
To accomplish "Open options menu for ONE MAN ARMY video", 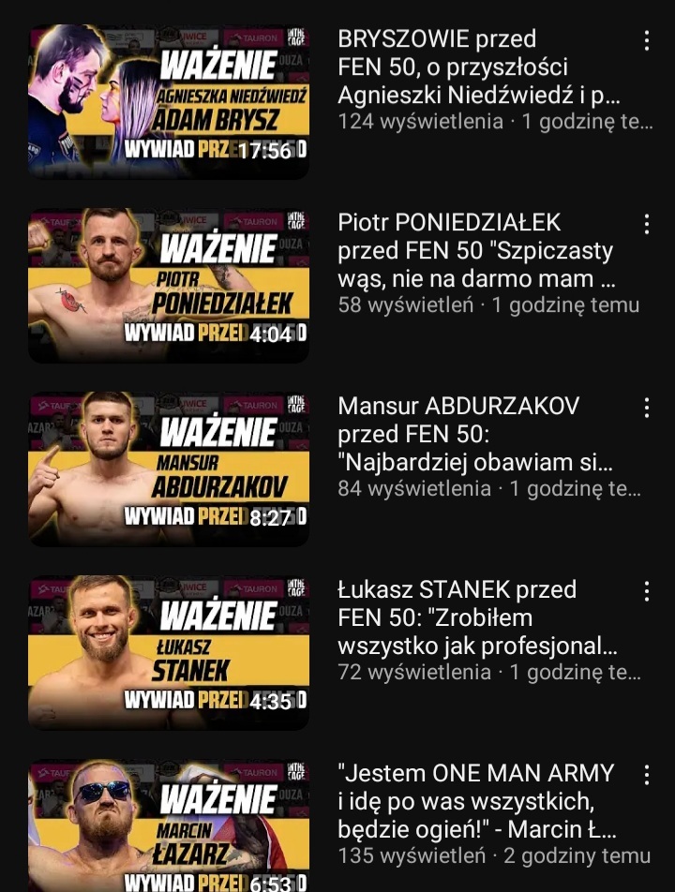I will click(647, 776).
